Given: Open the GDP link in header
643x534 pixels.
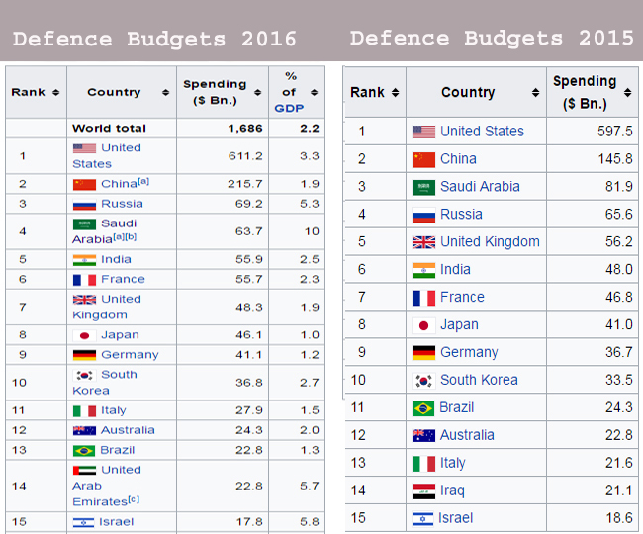Looking at the screenshot, I should pyautogui.click(x=288, y=108).
